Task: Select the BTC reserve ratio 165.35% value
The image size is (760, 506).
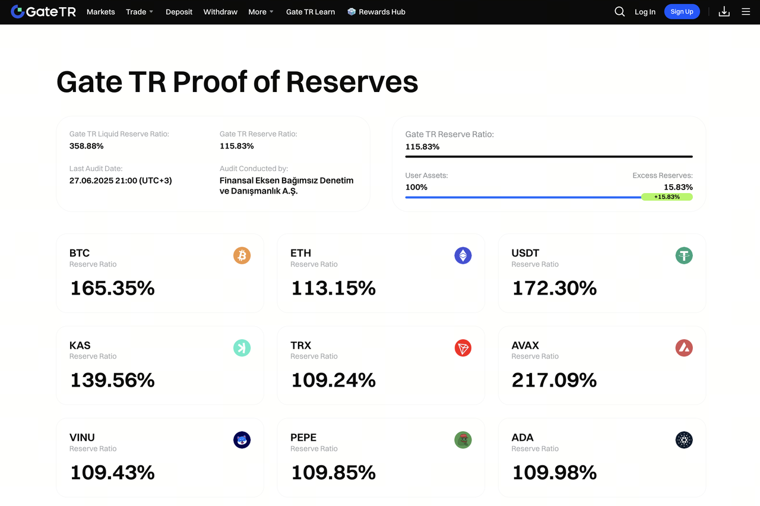Action: (112, 288)
